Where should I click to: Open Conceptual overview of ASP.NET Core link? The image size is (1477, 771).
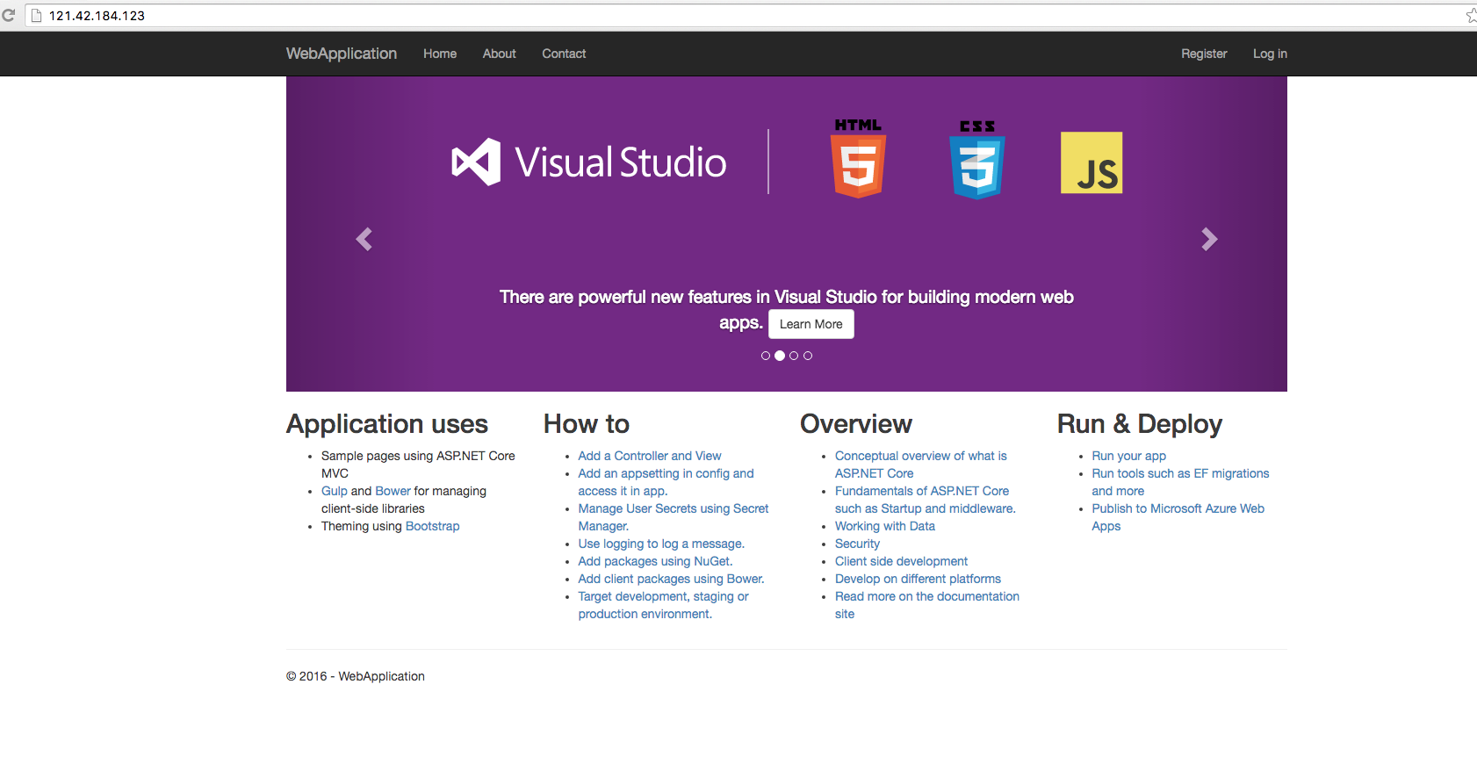[921, 465]
